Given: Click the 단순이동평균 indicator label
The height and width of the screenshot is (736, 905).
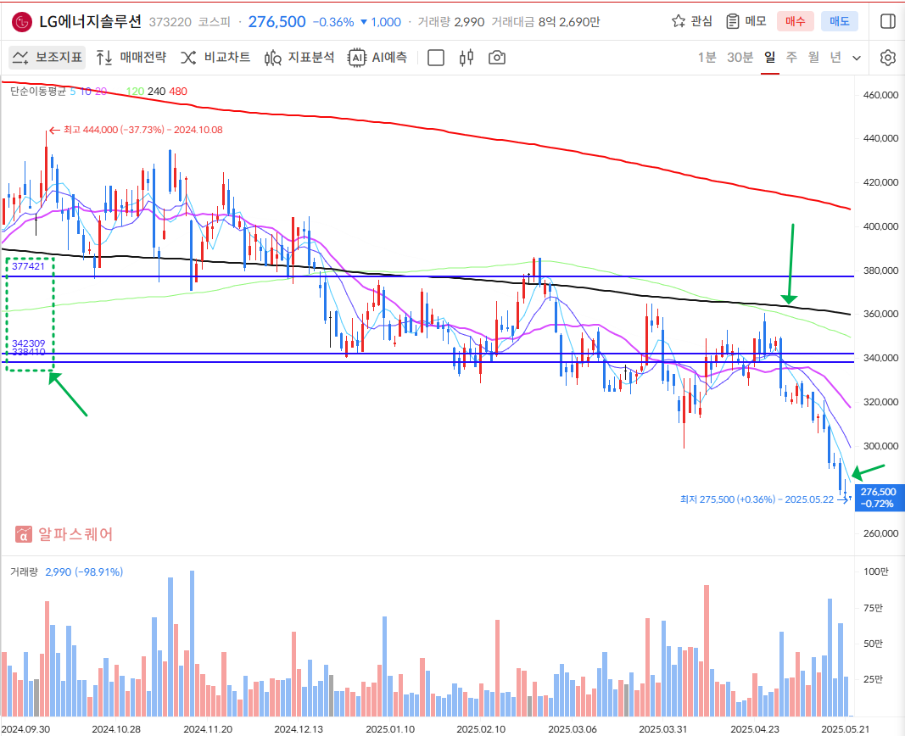Looking at the screenshot, I should point(38,91).
